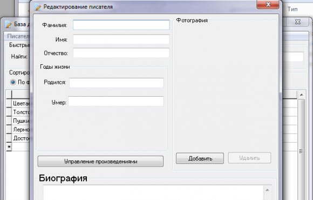Close the background База window

pyautogui.click(x=298, y=22)
